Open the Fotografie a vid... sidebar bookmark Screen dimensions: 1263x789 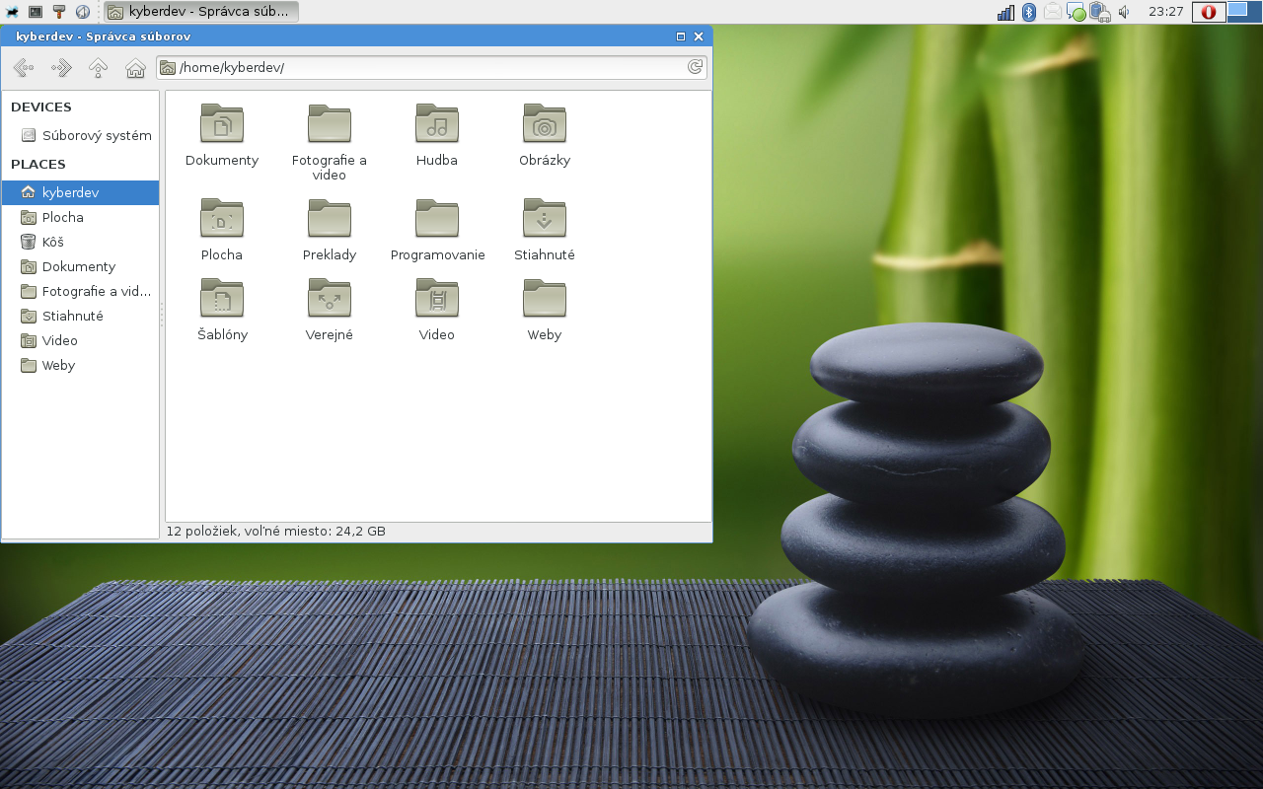click(x=80, y=291)
